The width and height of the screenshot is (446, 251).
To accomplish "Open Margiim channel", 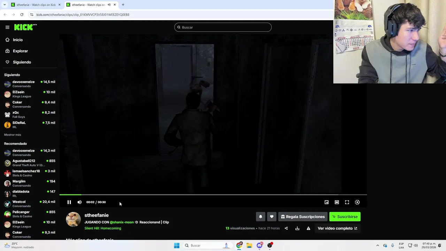I will (x=30, y=183).
